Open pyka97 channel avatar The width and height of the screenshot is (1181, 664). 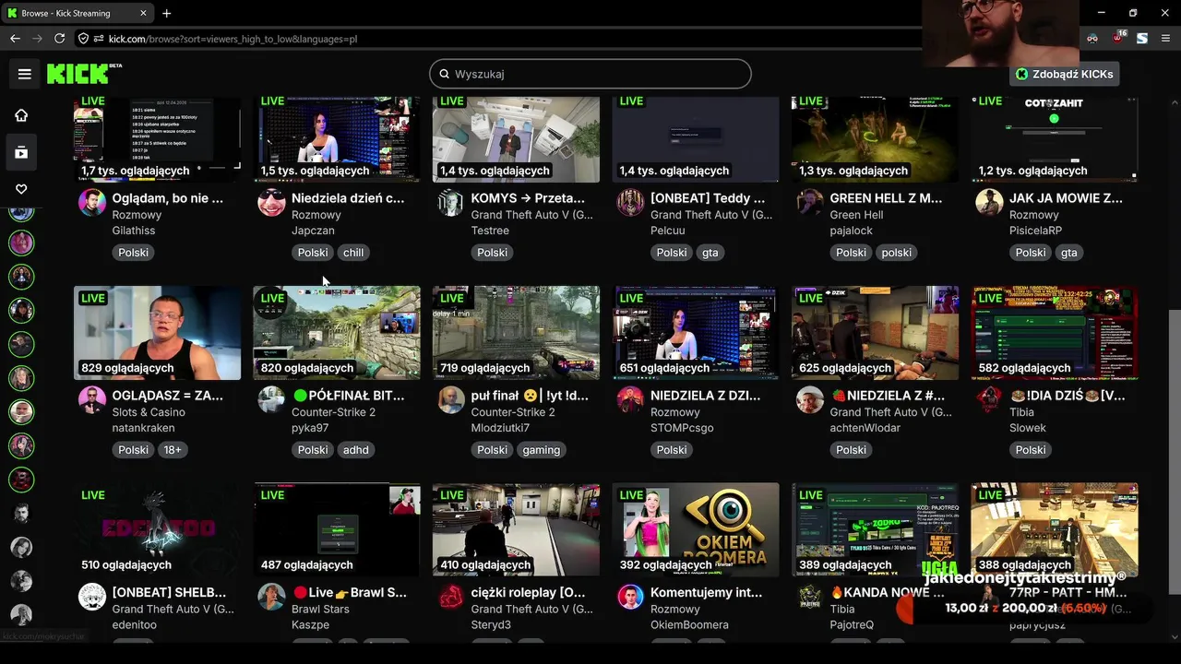(x=271, y=399)
